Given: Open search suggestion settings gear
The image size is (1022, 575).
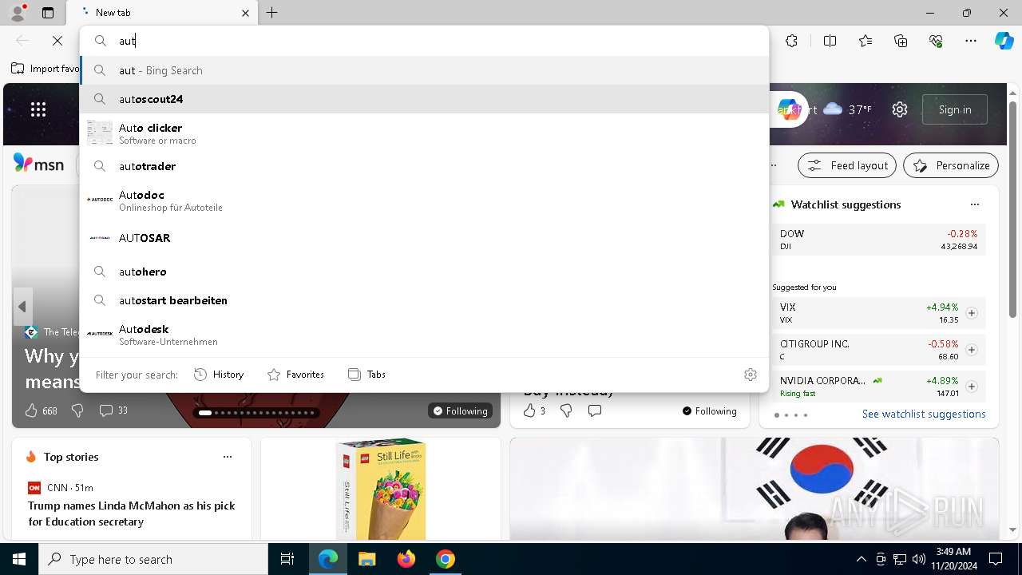Looking at the screenshot, I should click(x=751, y=374).
